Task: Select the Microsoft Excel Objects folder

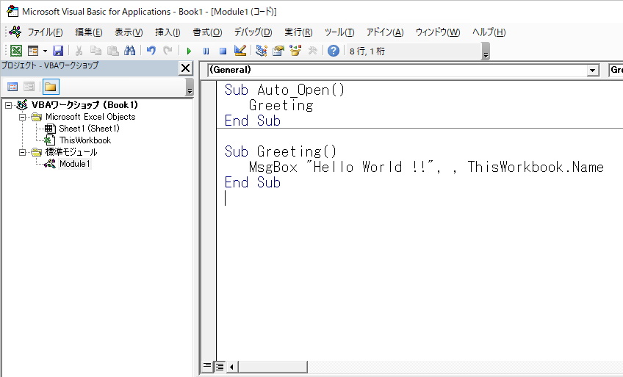Action: pyautogui.click(x=90, y=117)
